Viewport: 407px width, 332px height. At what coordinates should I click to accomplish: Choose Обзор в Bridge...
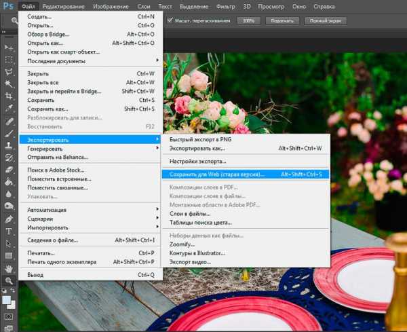pos(90,34)
